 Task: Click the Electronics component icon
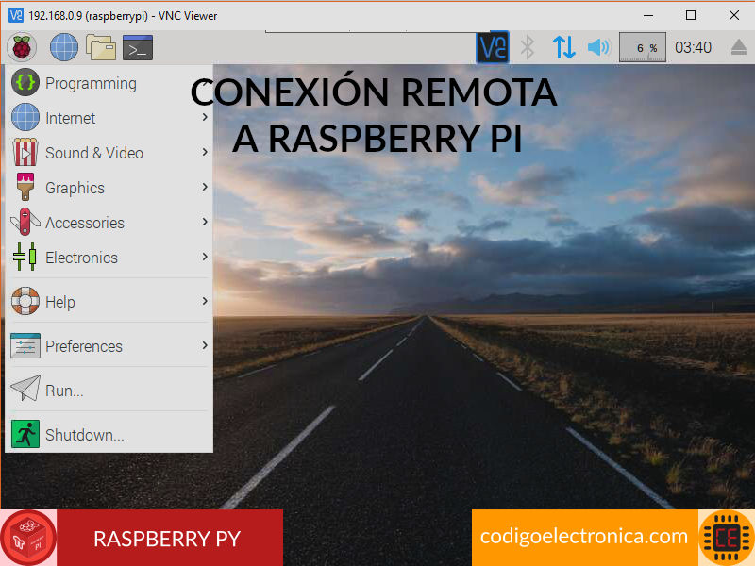25,257
